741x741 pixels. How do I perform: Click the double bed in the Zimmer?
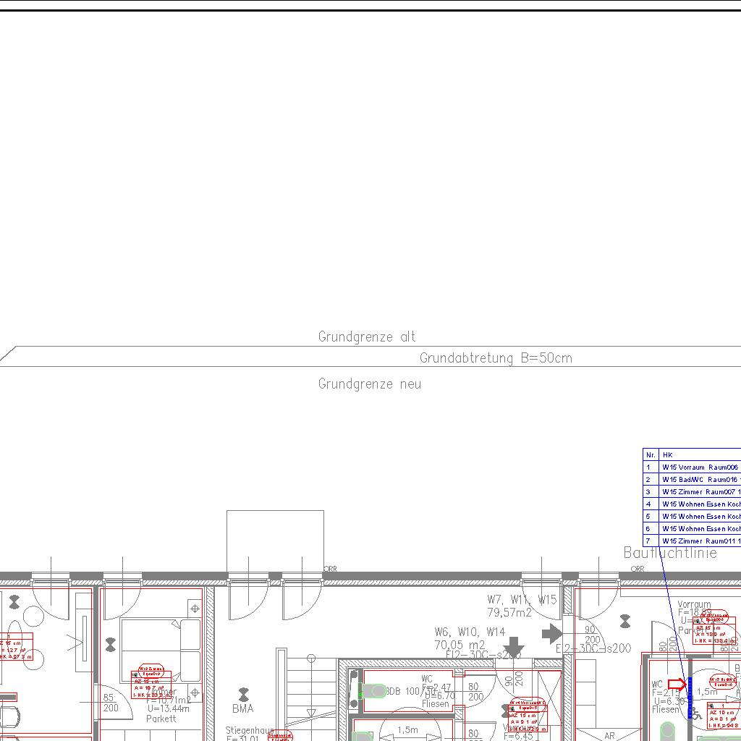tap(160, 650)
